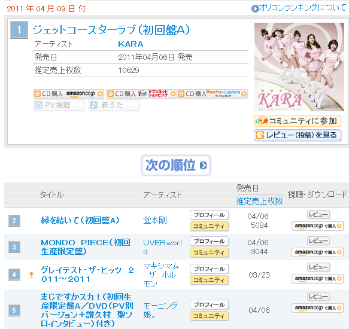This screenshot has width=349, height=329.
Task: Click the PV視聴 button
Action: [x=59, y=105]
